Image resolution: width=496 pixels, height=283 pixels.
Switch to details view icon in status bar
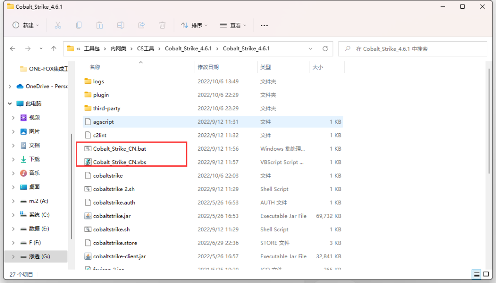(476, 274)
